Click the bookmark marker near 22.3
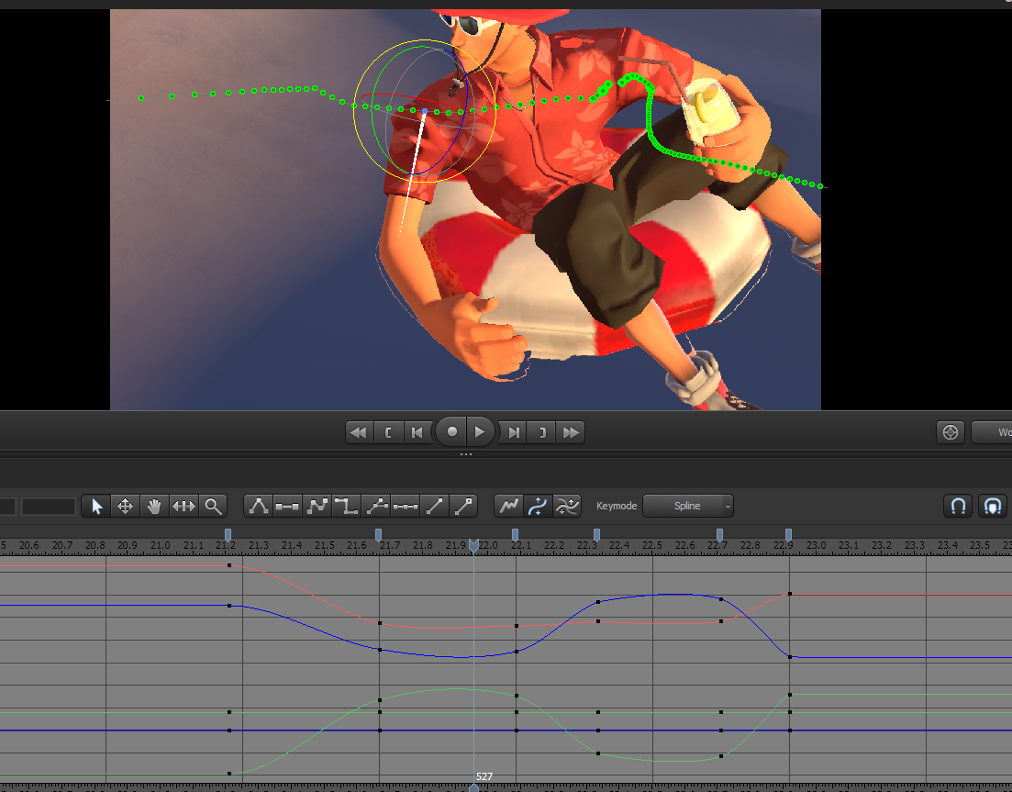1012x792 pixels. pos(596,534)
